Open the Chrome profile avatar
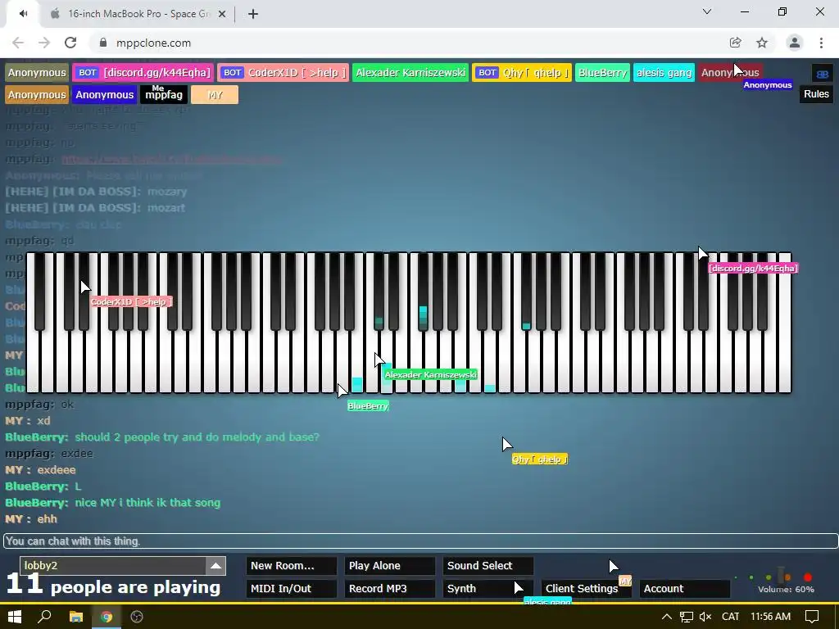Viewport: 839px width, 629px height. [795, 43]
